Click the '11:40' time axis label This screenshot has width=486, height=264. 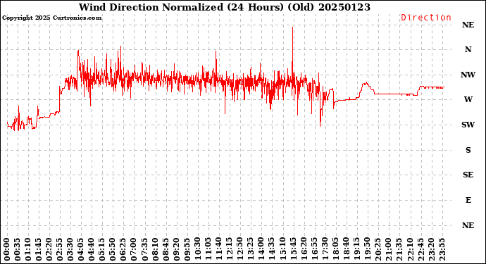click(219, 249)
